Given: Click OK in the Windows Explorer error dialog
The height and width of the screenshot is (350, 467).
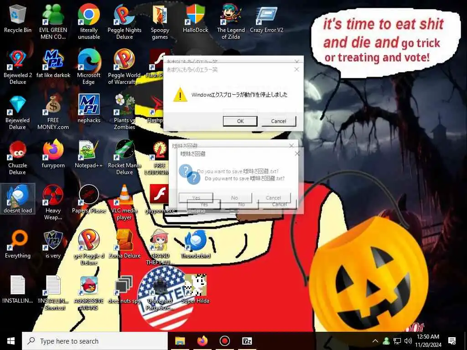Looking at the screenshot, I should coord(240,121).
